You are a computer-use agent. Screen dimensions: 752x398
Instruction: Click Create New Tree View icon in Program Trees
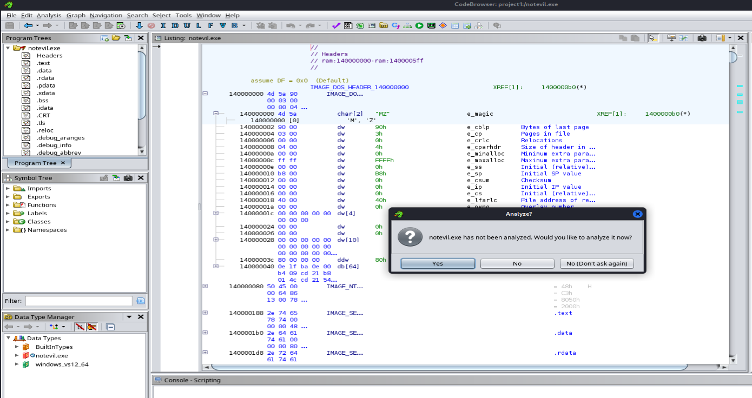[x=104, y=38]
